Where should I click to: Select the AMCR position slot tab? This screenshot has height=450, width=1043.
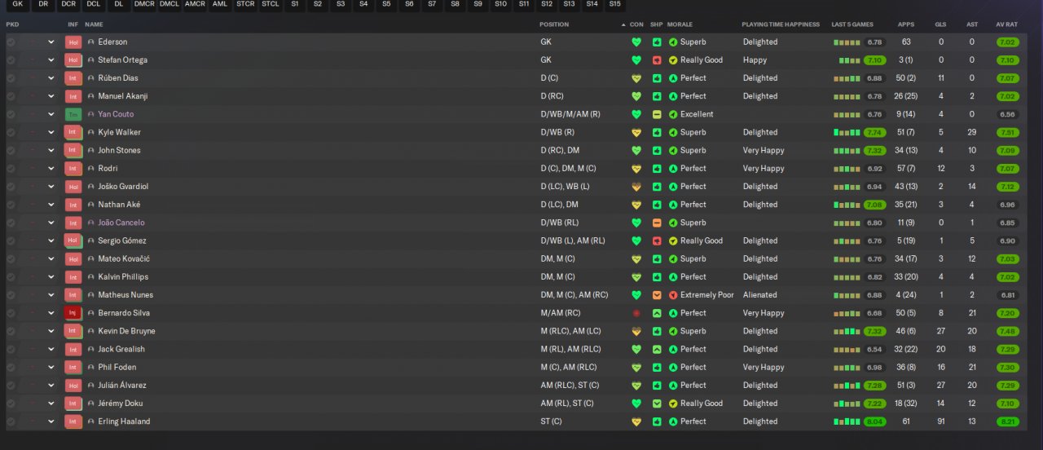click(x=195, y=5)
